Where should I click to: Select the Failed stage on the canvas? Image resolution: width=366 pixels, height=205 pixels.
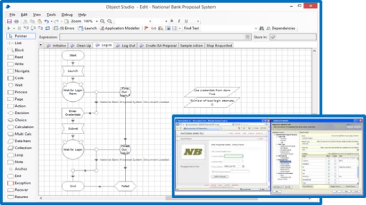point(125,186)
